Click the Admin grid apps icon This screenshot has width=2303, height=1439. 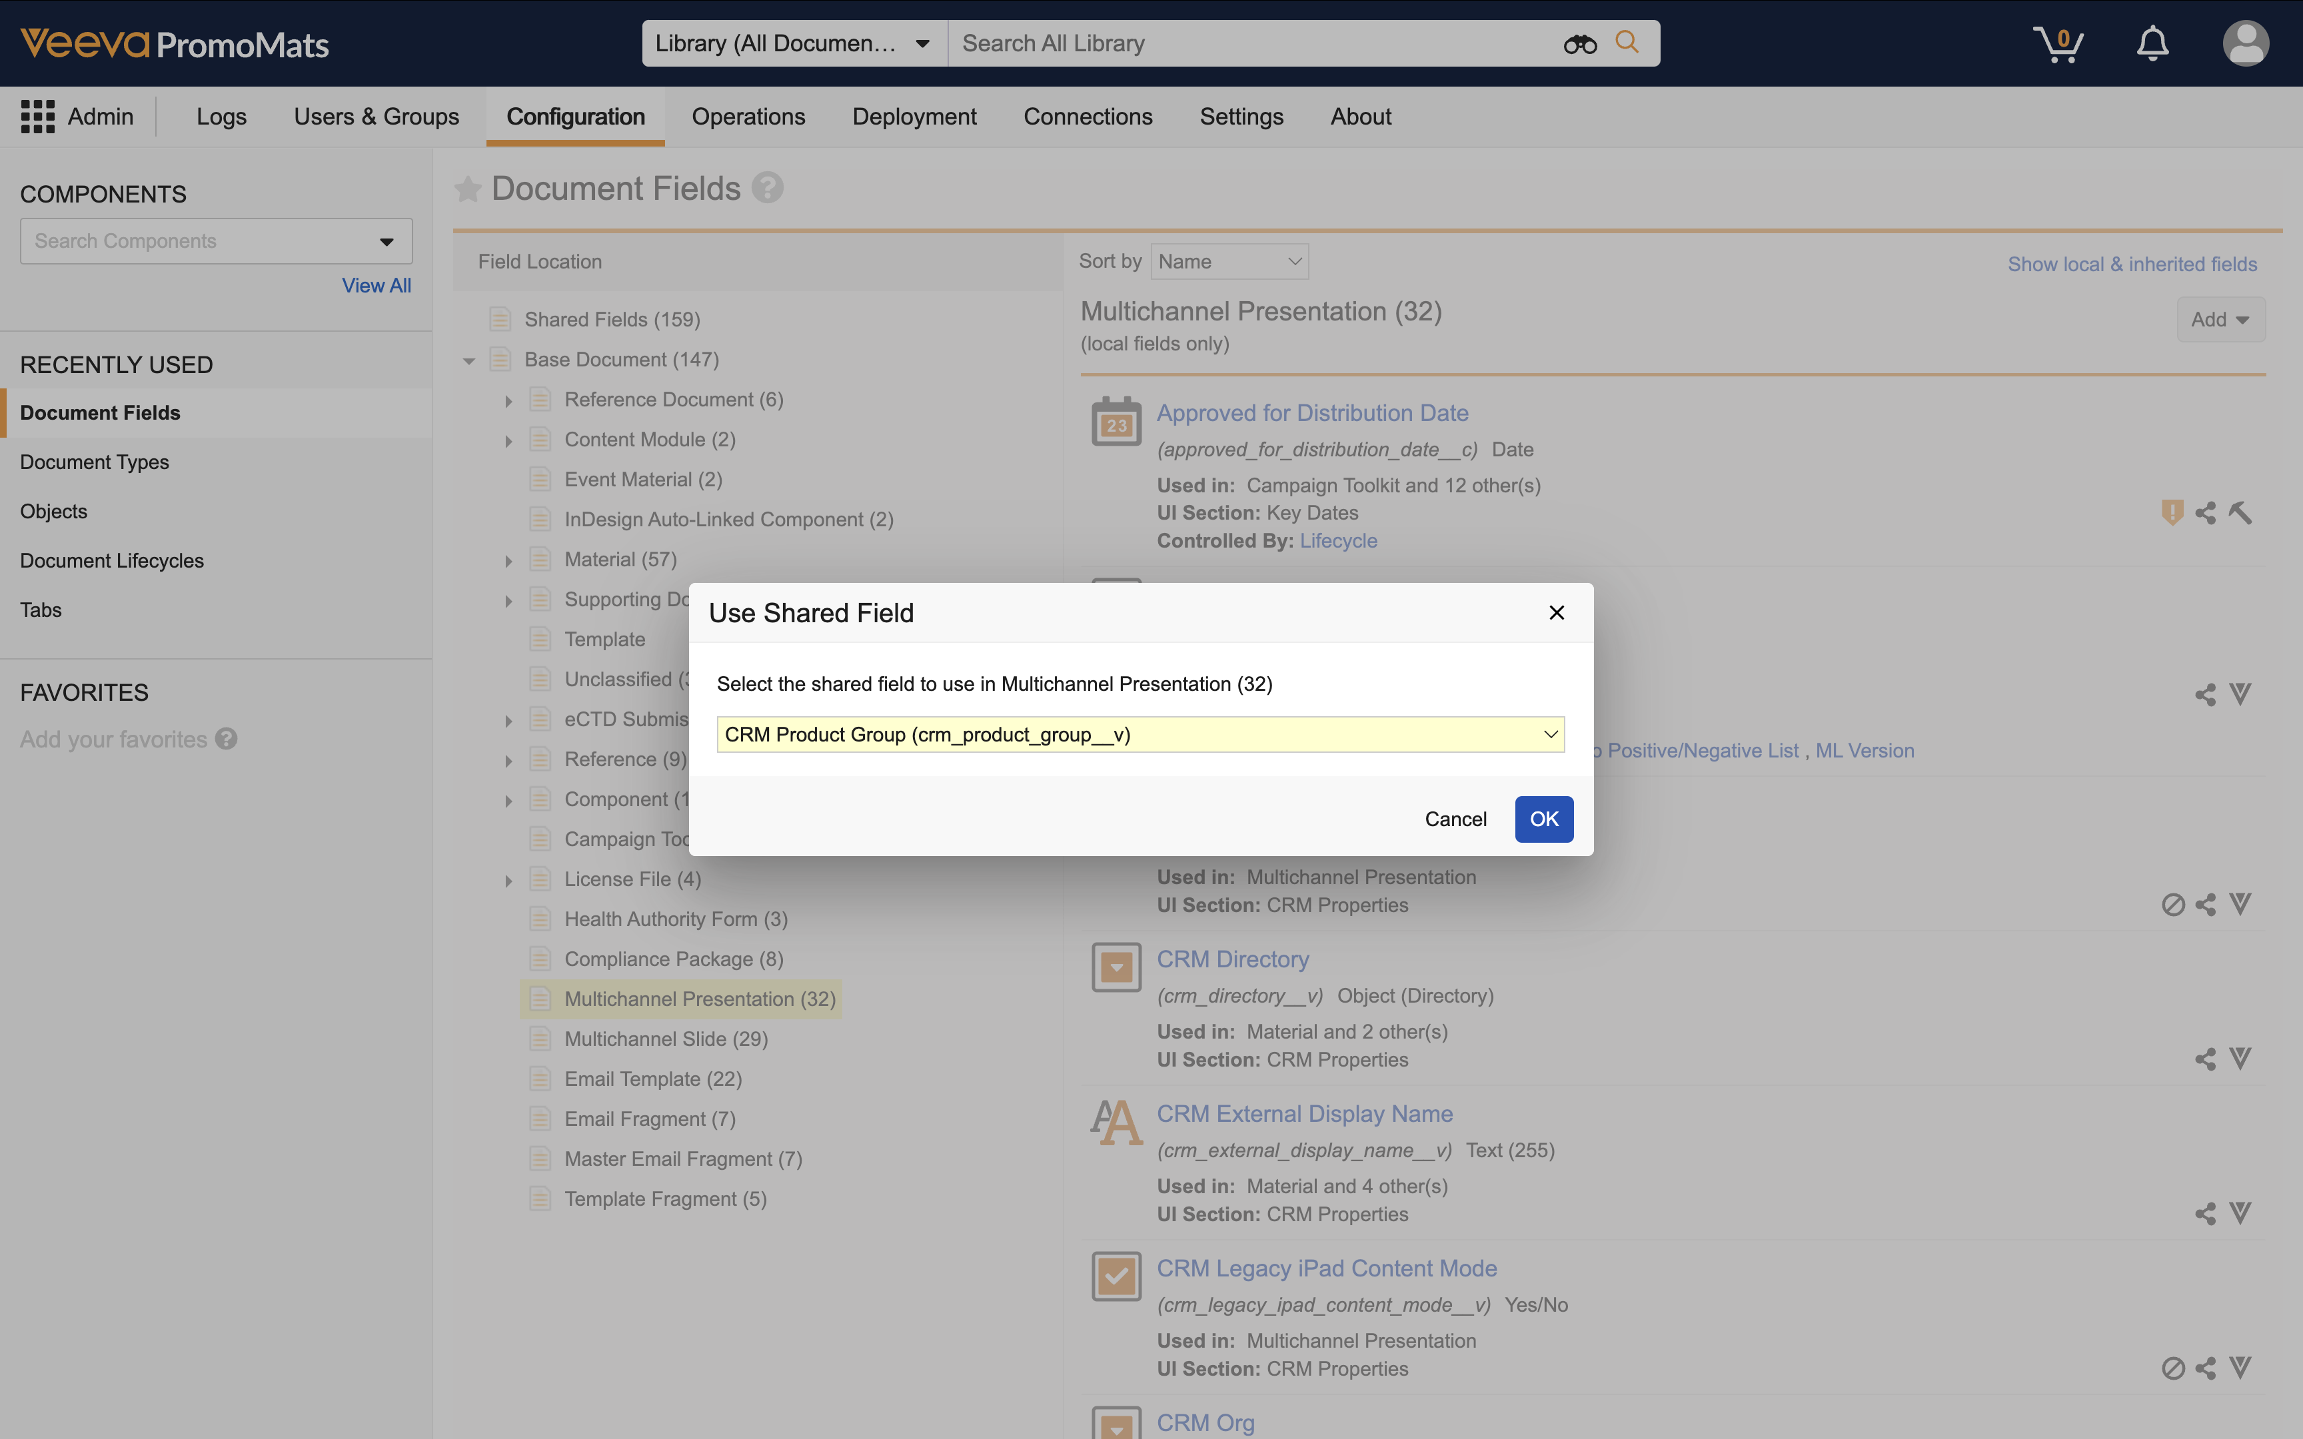click(37, 116)
